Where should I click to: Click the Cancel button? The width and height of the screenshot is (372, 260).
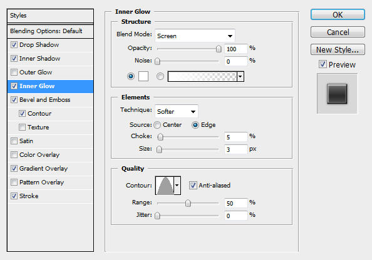(x=338, y=32)
